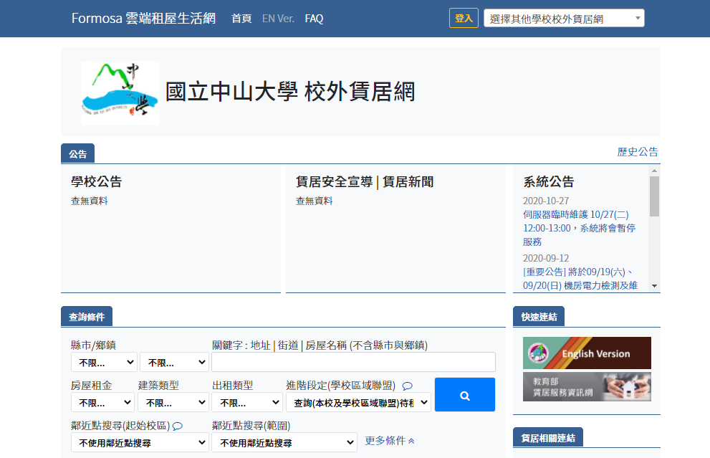Click the 學校公告 heading
This screenshot has height=458, width=710.
(97, 181)
